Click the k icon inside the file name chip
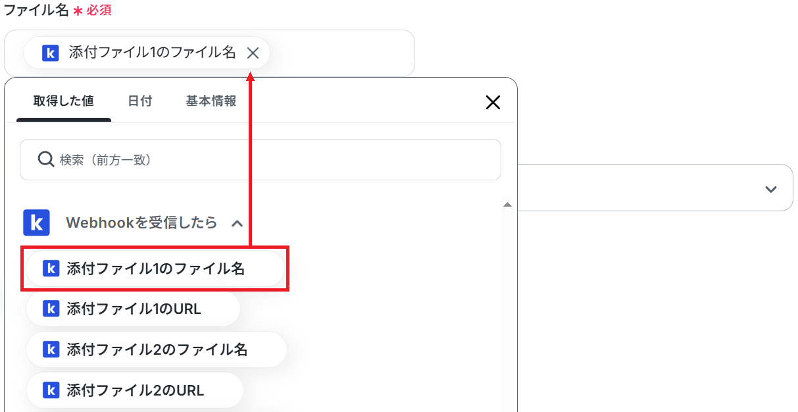 point(51,53)
